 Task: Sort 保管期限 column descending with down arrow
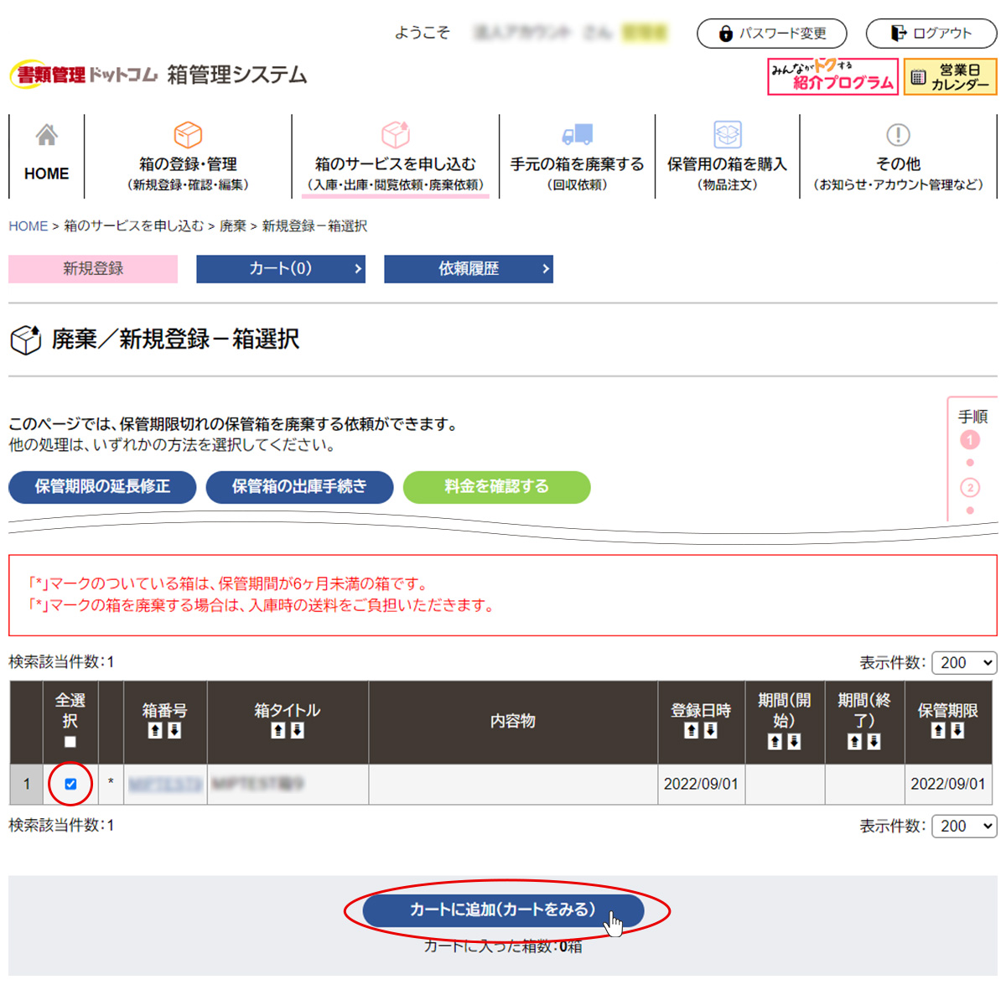coord(957,731)
